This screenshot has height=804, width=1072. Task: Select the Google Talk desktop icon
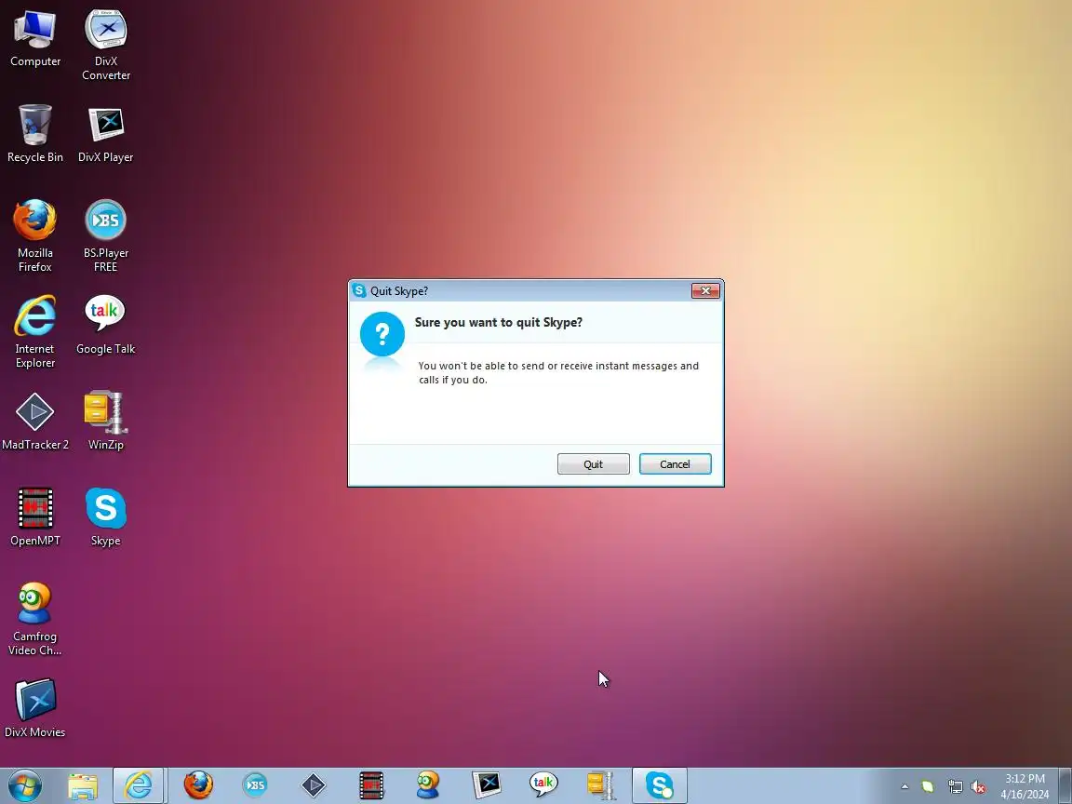pyautogui.click(x=106, y=325)
